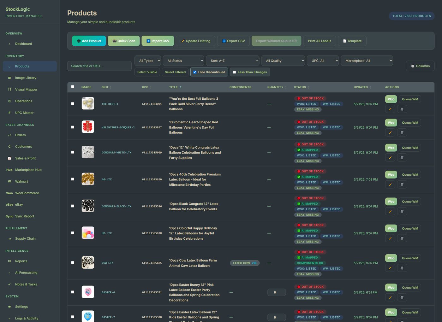
Task: Click the Quick Scan button
Action: coord(124,41)
